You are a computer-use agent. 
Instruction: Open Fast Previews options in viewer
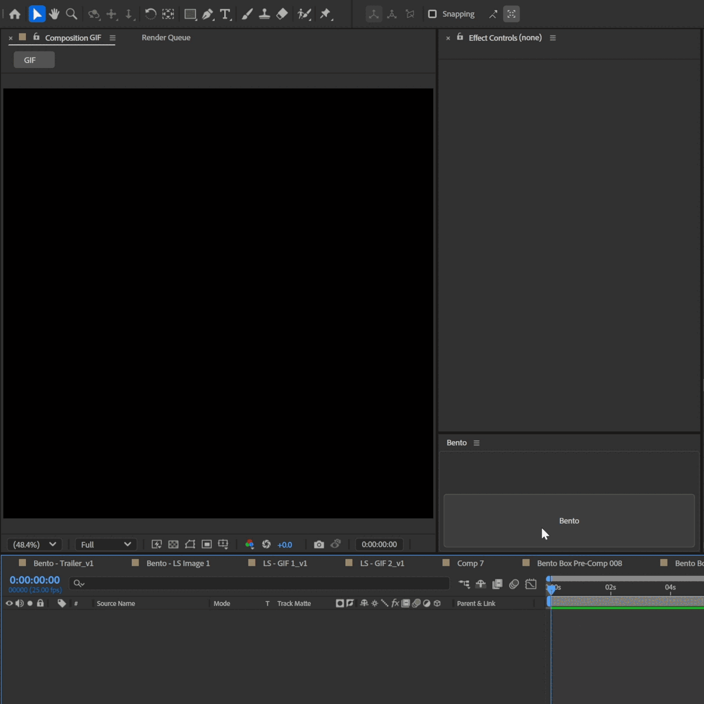click(157, 544)
